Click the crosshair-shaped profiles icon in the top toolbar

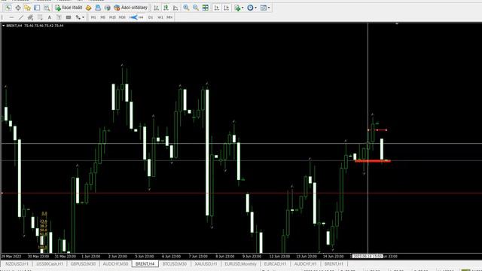[18, 8]
